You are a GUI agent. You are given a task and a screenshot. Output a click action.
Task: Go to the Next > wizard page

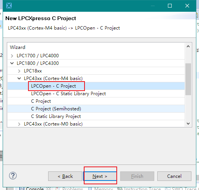(100, 176)
